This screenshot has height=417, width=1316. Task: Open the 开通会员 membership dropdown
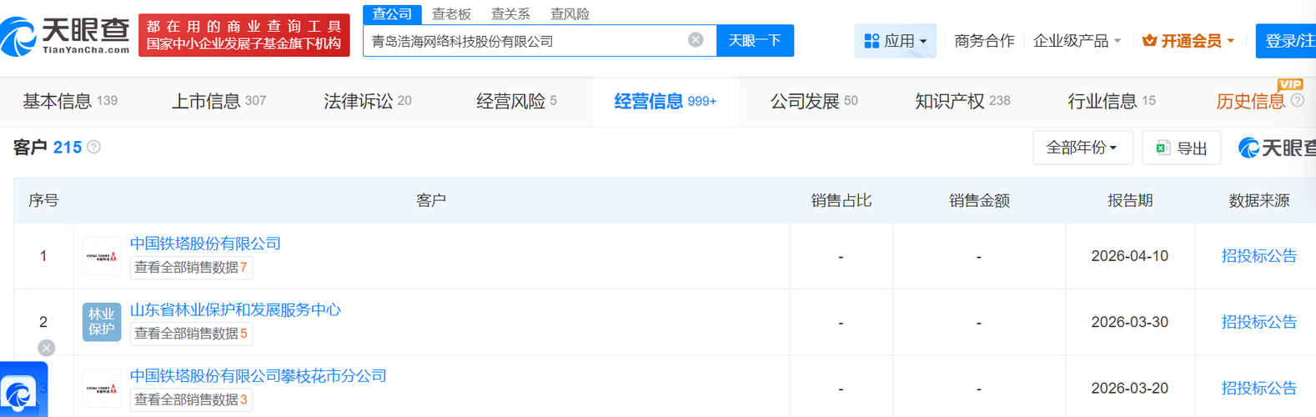[x=1188, y=41]
